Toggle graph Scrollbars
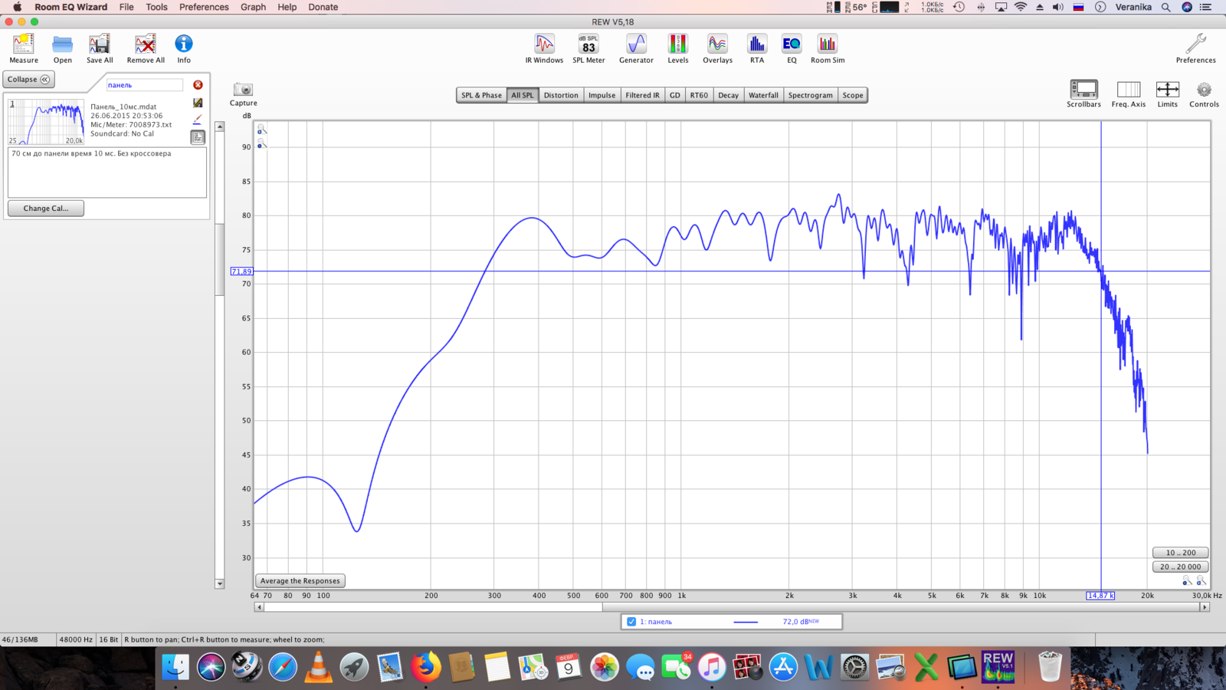The image size is (1226, 690). click(1083, 94)
